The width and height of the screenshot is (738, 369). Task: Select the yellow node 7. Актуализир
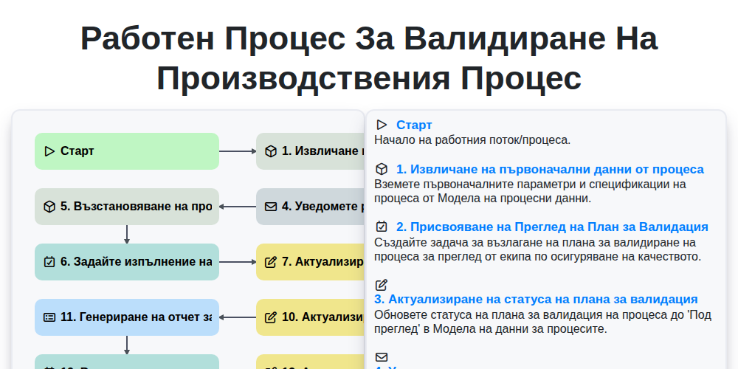(311, 262)
